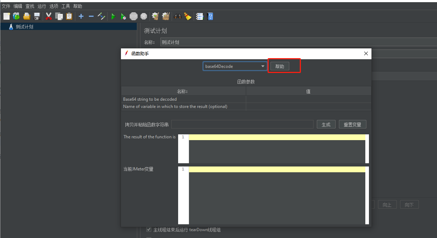Viewport: 437px width, 238px height.
Task: Open the 查找 menu
Action: tap(30, 6)
